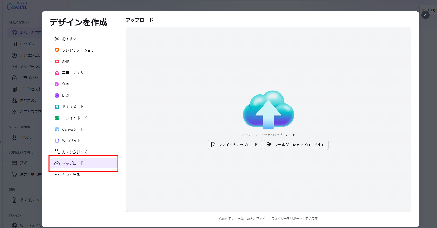Click the 注文と請求書 cart icon in background sidebar
The image size is (437, 228).
tap(14, 174)
